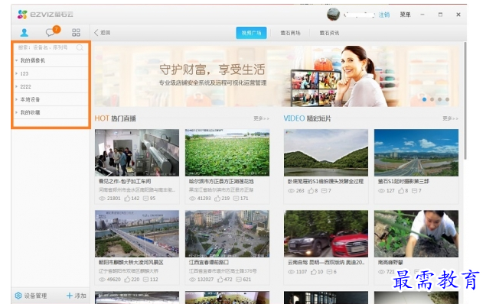
Task: Open 设备管理 at the bottom
Action: pos(31,296)
